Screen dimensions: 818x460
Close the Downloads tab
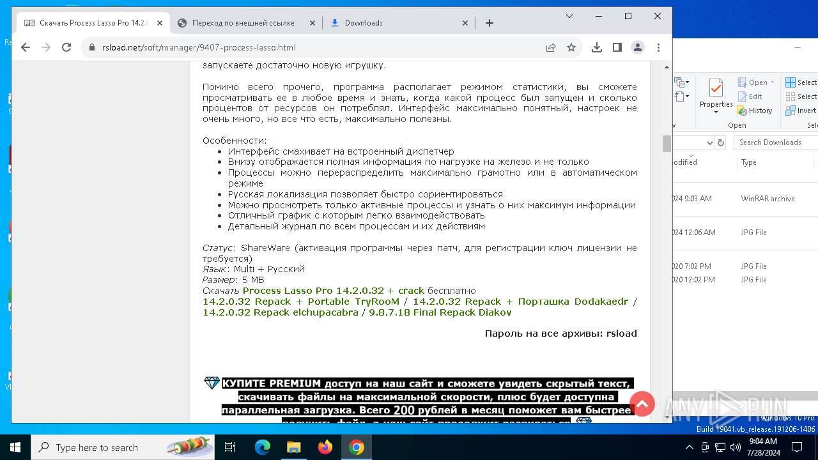[465, 23]
